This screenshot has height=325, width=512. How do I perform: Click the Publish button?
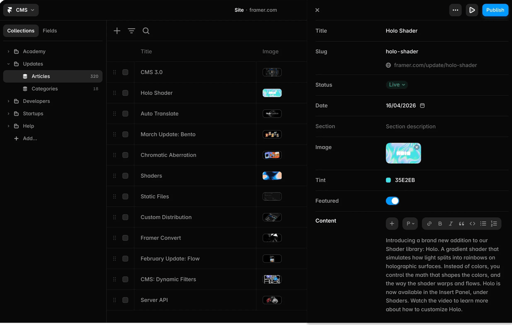coord(495,10)
